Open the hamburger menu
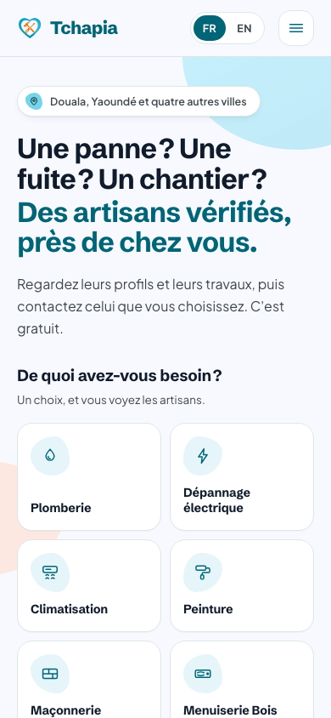331x718 pixels. (296, 28)
